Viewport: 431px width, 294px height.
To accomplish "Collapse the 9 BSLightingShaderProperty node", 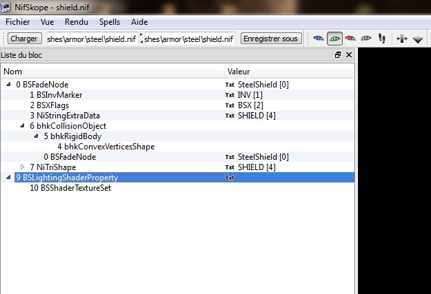I will (8, 178).
